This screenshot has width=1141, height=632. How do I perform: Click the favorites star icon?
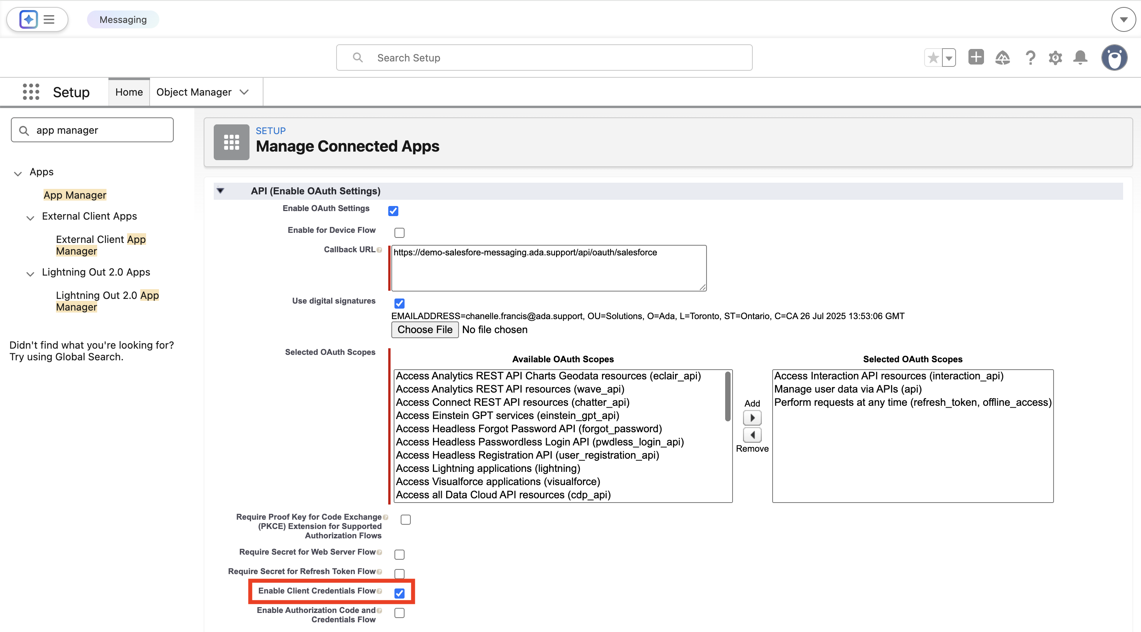pyautogui.click(x=933, y=58)
